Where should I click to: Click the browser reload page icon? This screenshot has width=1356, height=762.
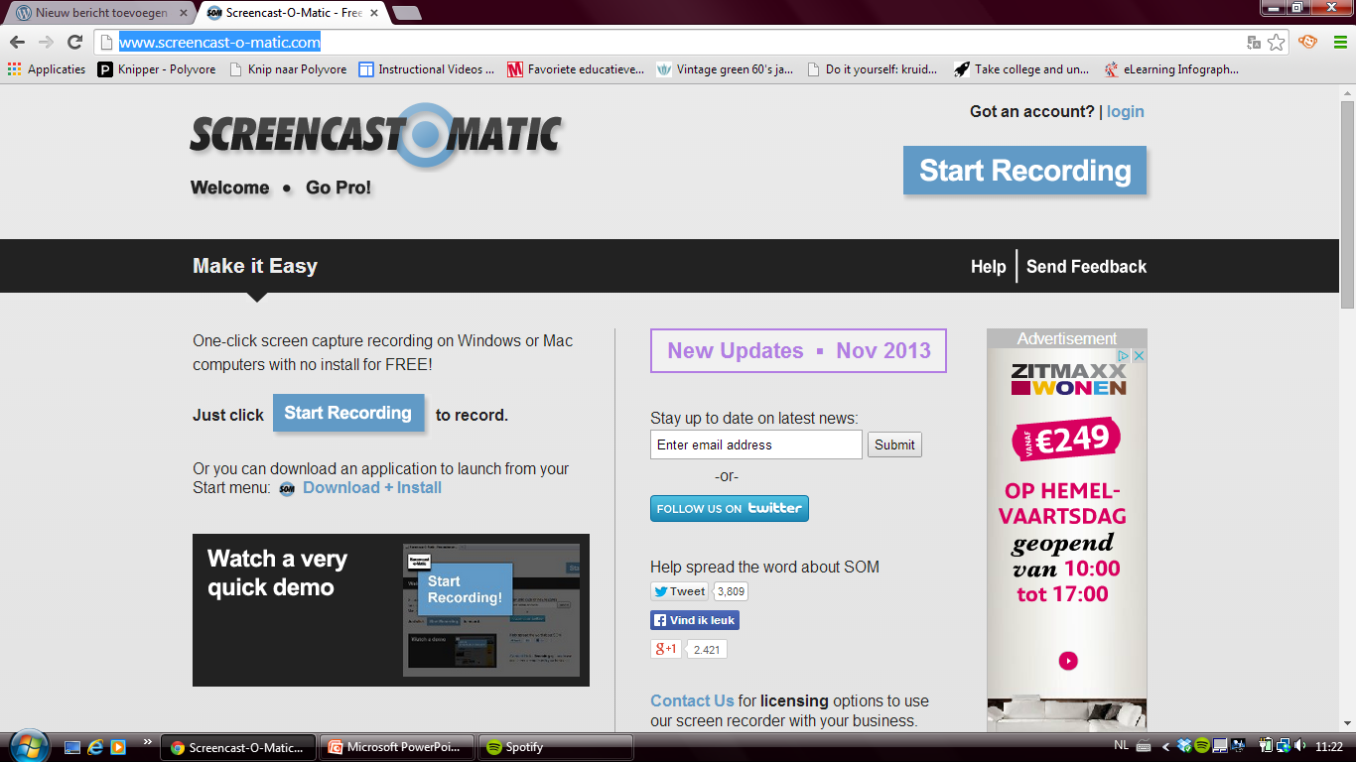74,42
